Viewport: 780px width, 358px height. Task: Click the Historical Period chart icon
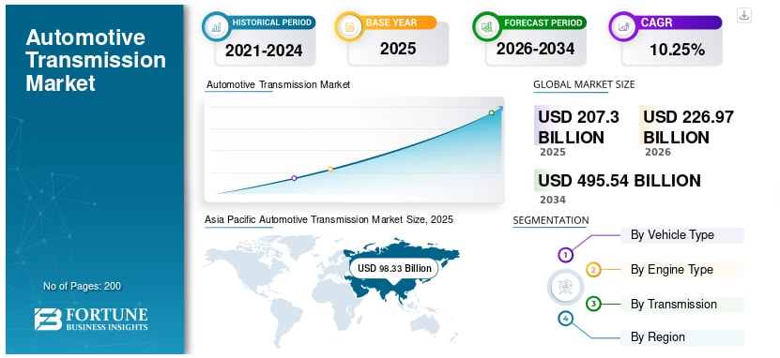(x=217, y=26)
